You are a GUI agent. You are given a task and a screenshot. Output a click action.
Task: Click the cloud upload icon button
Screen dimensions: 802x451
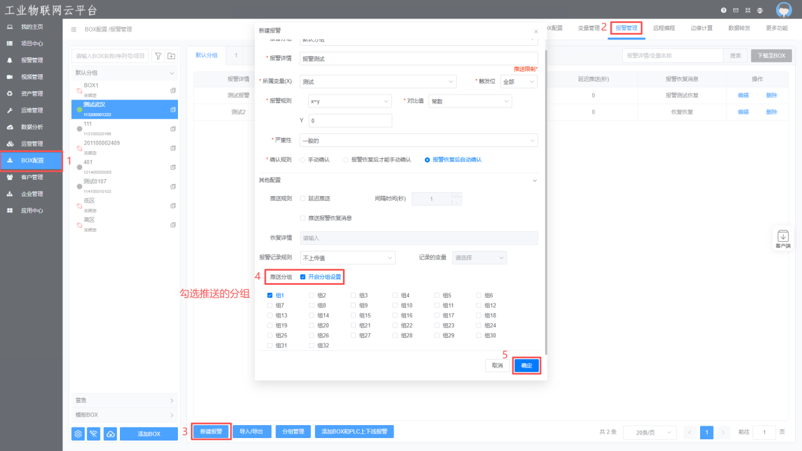(x=110, y=434)
